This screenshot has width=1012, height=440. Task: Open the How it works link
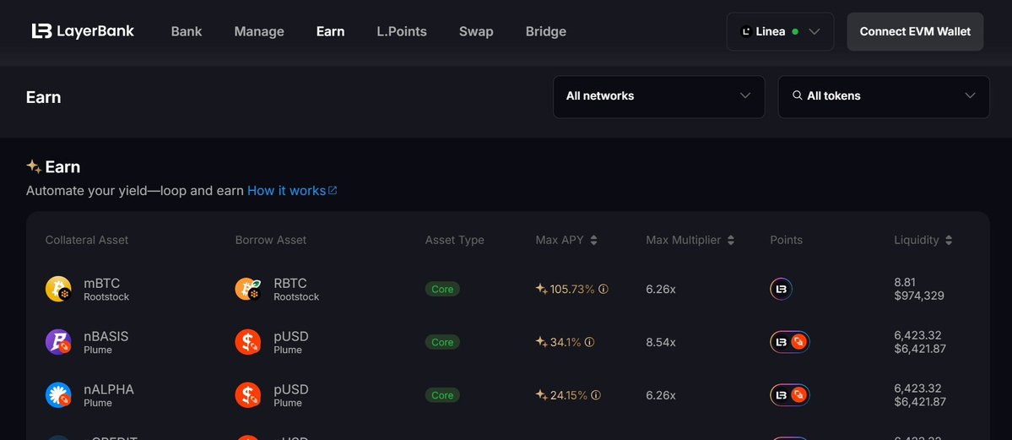[x=292, y=191]
